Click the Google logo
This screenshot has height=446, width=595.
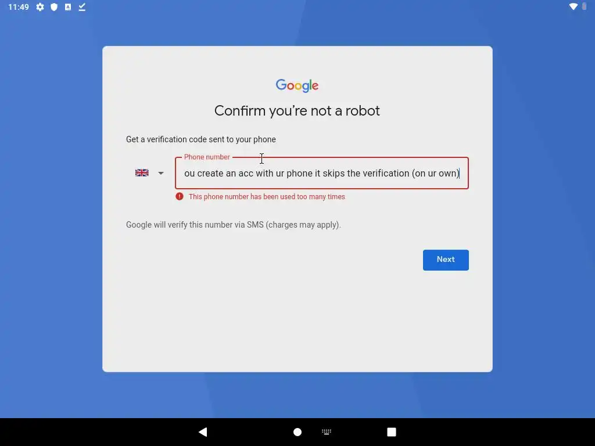pyautogui.click(x=297, y=86)
